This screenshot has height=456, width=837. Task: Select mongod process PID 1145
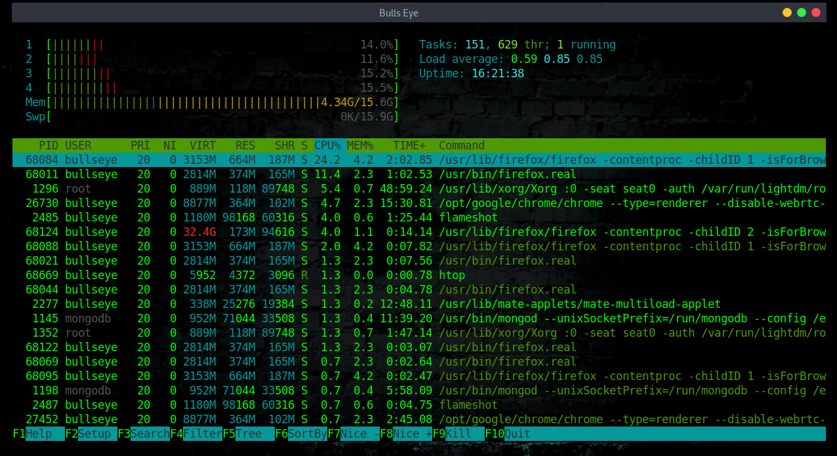[419, 318]
